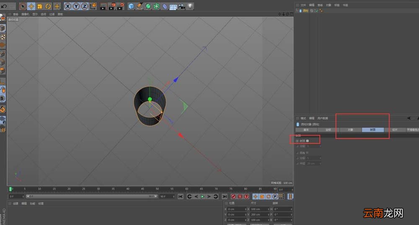Open Render Settings clapperboard with gear

pos(121,6)
